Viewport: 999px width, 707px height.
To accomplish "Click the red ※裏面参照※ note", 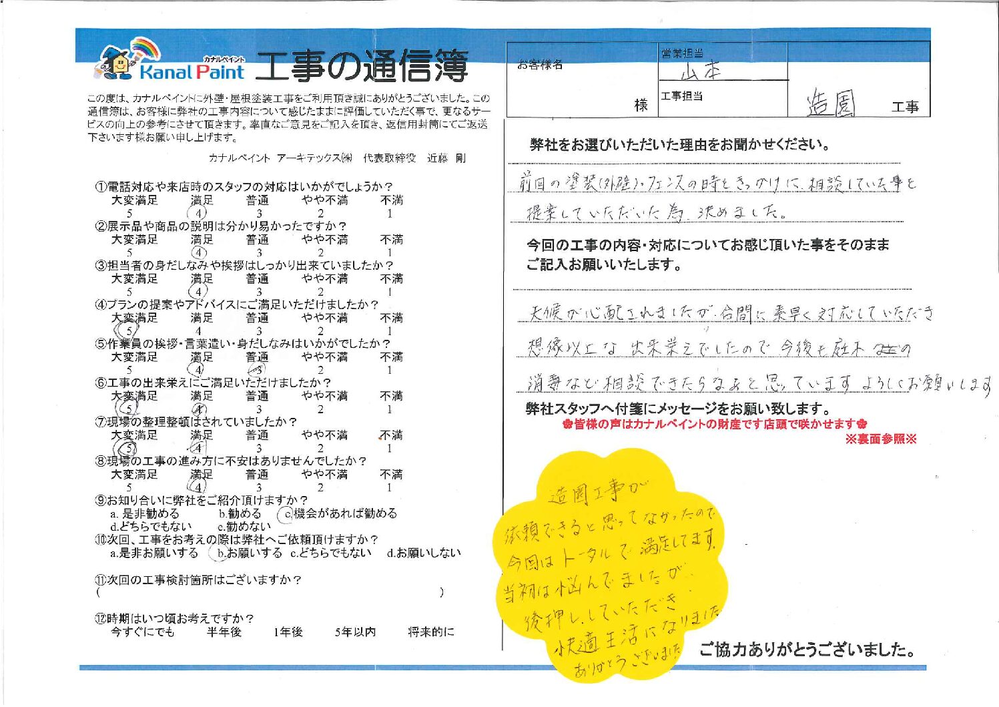I will point(881,439).
